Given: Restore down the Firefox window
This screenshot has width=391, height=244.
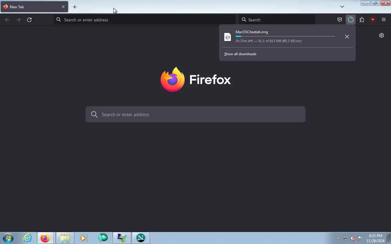Looking at the screenshot, I should point(375,3).
